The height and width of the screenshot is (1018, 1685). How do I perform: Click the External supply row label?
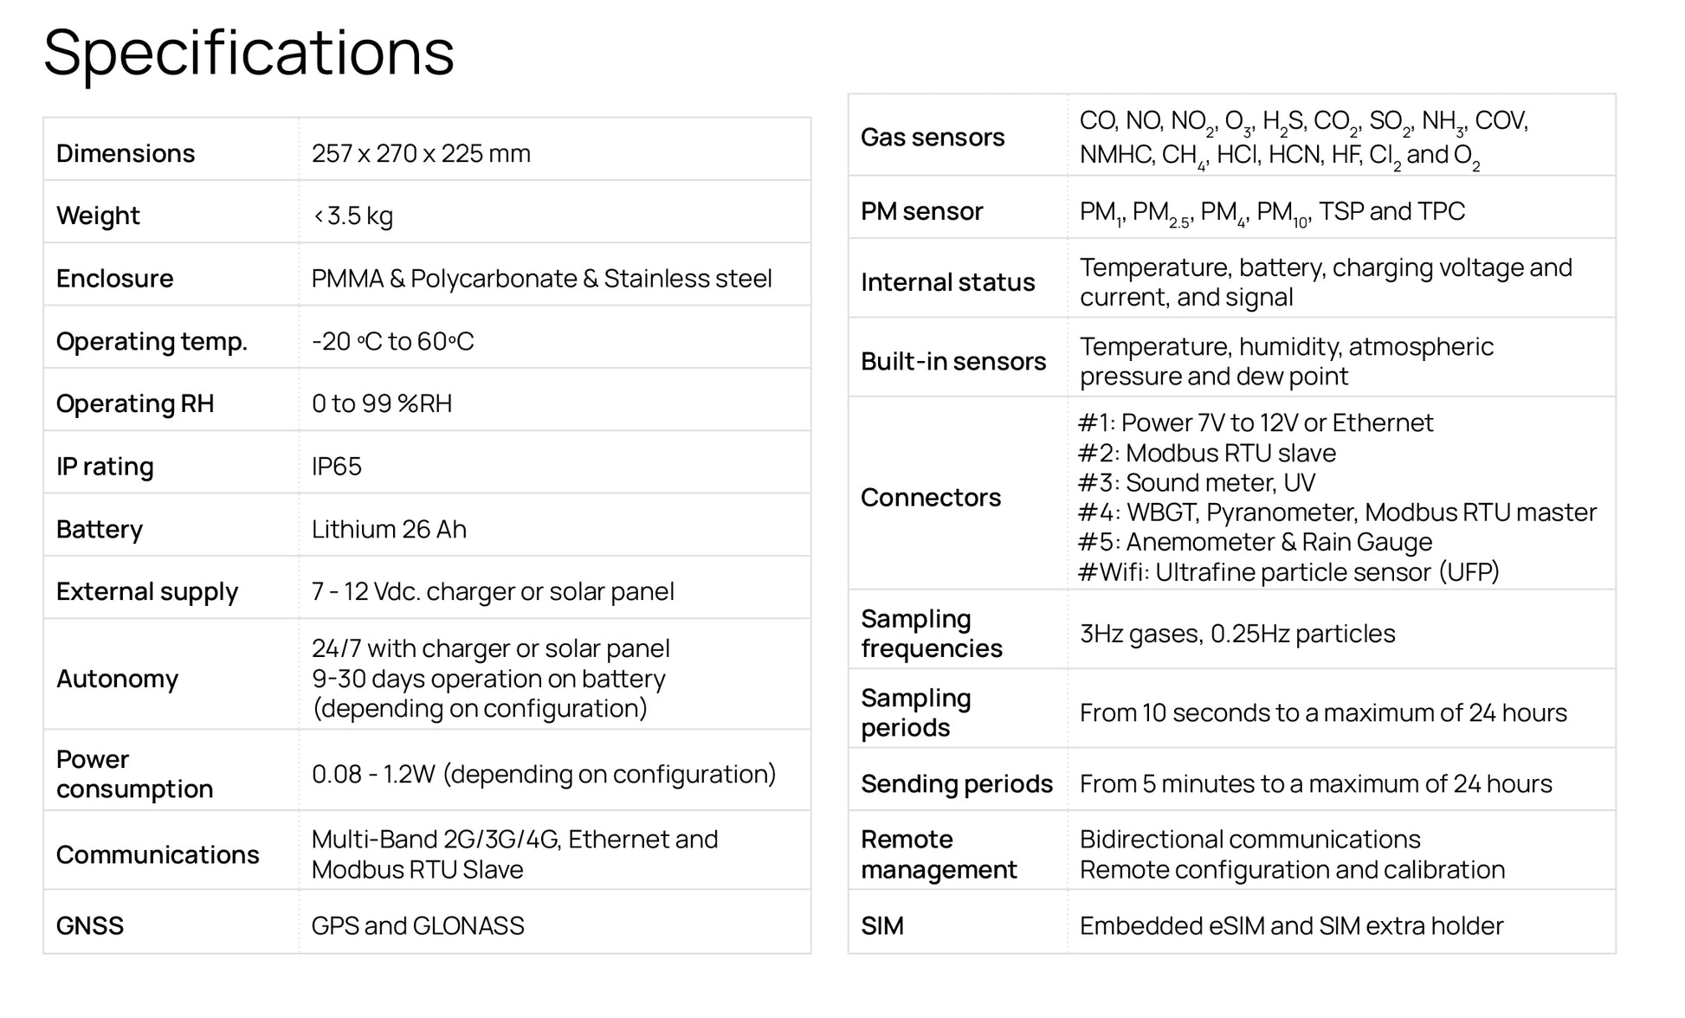point(147,592)
